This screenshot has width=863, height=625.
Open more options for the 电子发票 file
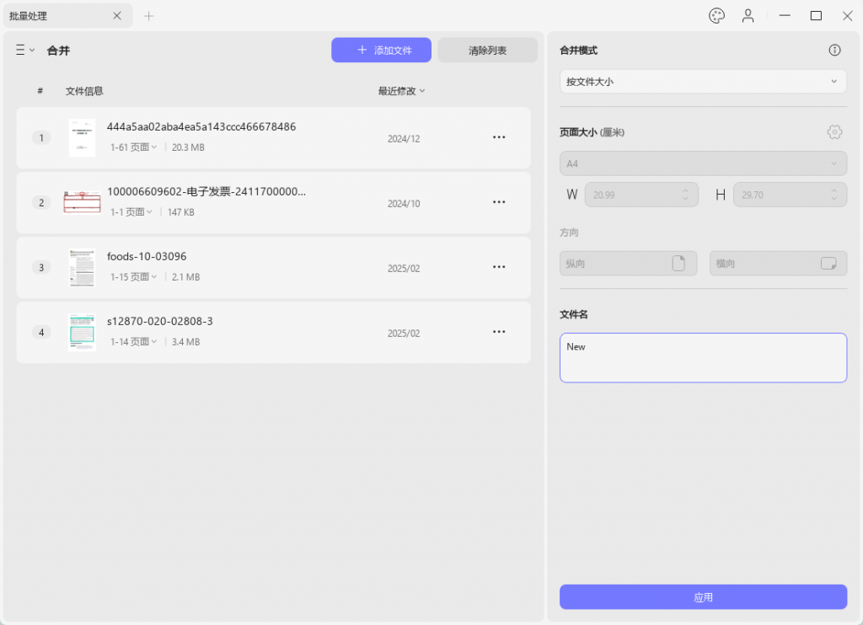(499, 202)
